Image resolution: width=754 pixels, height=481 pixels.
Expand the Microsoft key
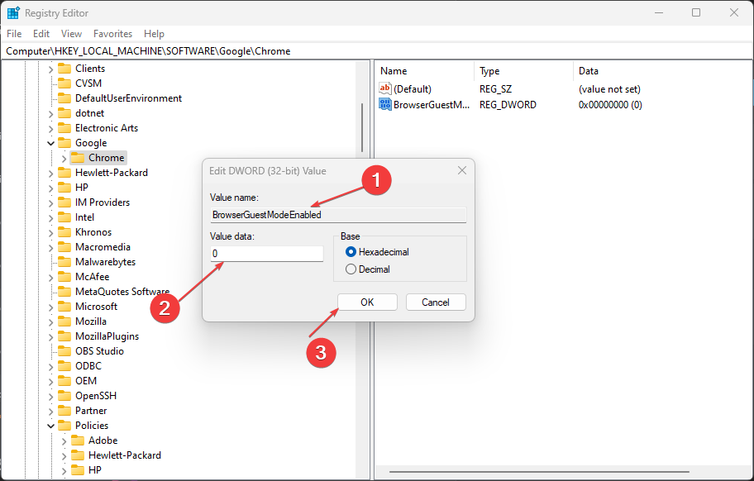coord(51,307)
